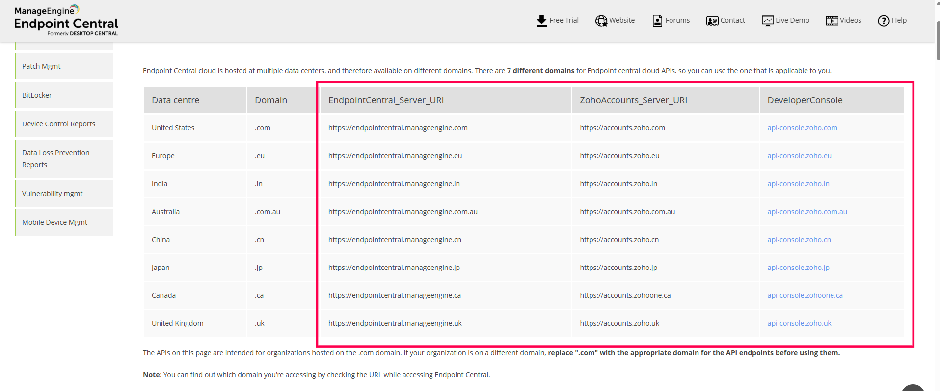
Task: Open the Free Trial link
Action: coord(564,20)
